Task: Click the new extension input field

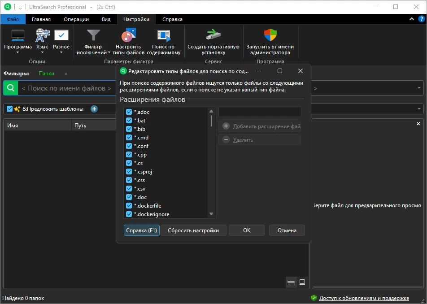Action: (x=259, y=112)
